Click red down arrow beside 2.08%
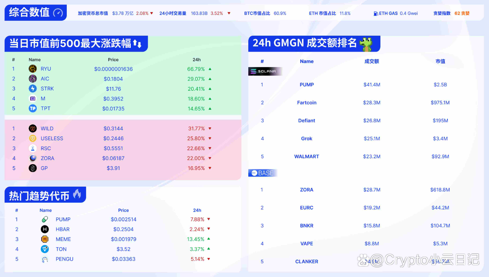 pyautogui.click(x=151, y=14)
